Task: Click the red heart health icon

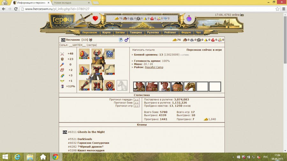Action: 95,18
